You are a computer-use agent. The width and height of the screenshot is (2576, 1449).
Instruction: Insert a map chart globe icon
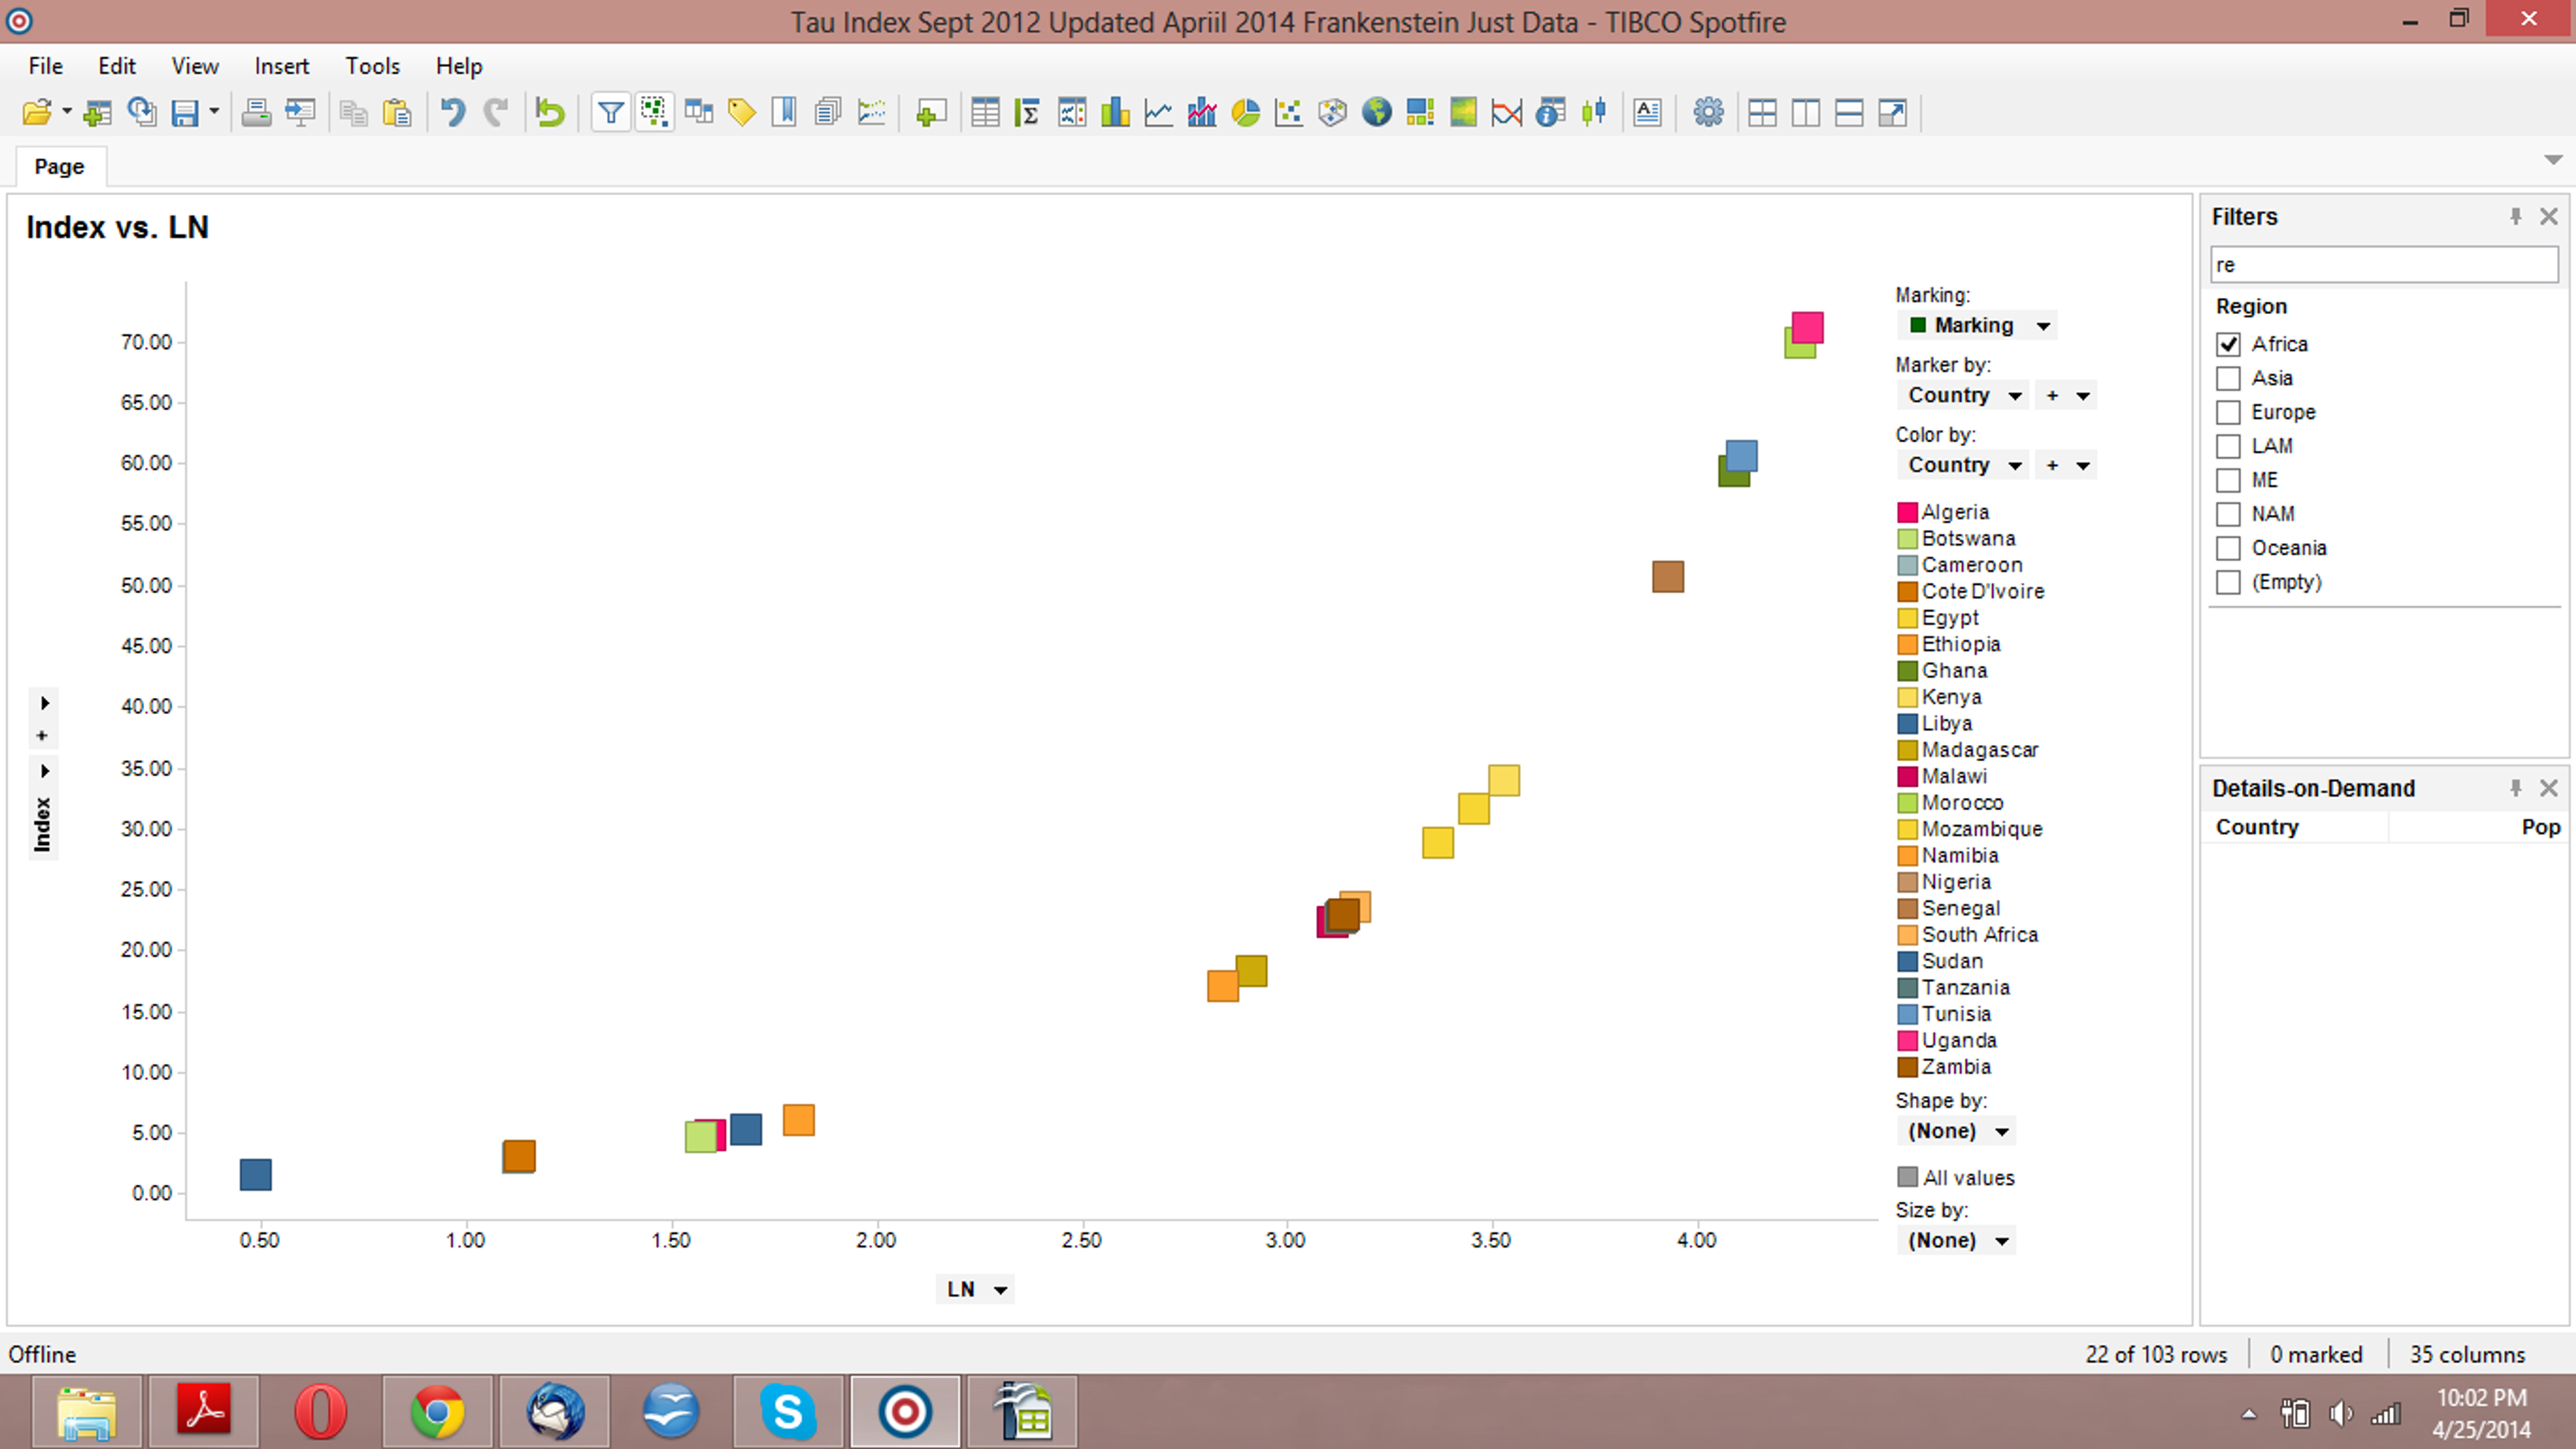[1376, 113]
